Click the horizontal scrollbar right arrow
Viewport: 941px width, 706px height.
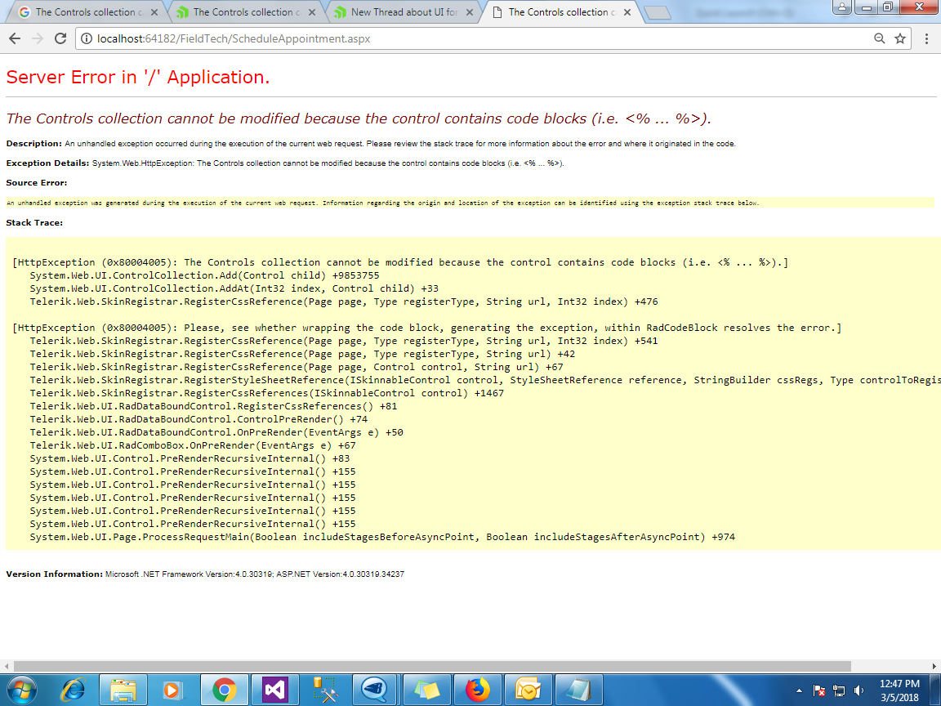934,667
